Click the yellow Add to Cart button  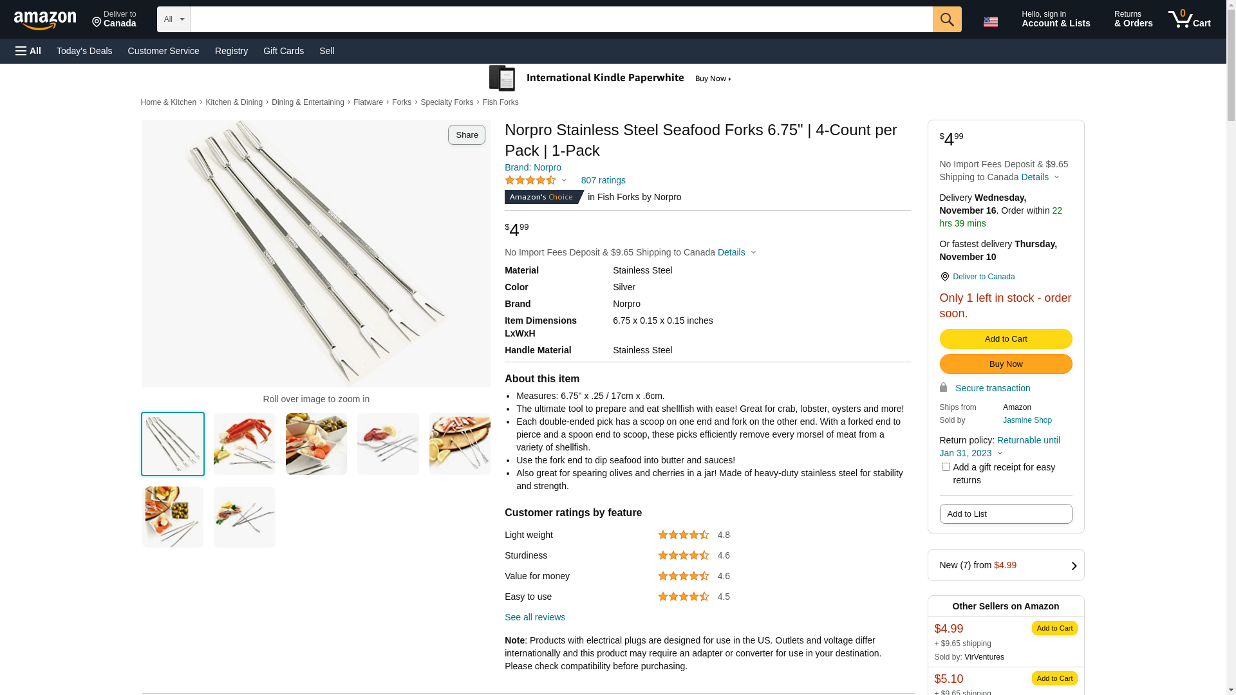1006,339
